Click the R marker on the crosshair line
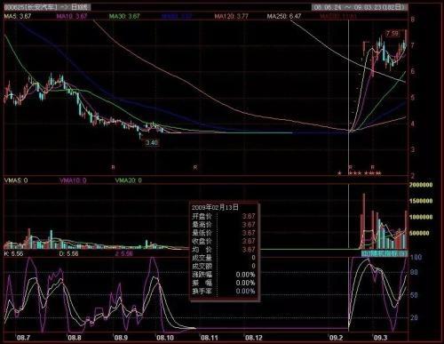444x344 pixels. point(351,167)
